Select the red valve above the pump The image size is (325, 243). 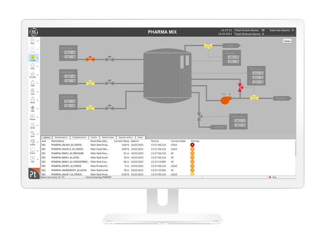coord(240,87)
